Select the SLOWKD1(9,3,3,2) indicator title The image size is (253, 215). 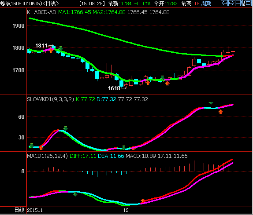[x=50, y=99]
